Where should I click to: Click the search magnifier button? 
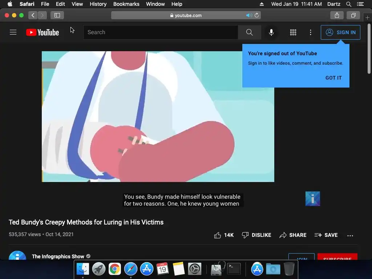(249, 32)
